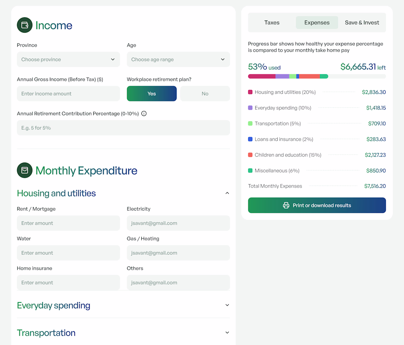Click the Others input field
Screen dimensions: 404x345
pos(178,283)
